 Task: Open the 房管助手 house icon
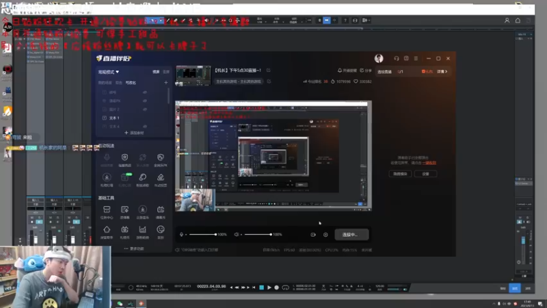[107, 229]
